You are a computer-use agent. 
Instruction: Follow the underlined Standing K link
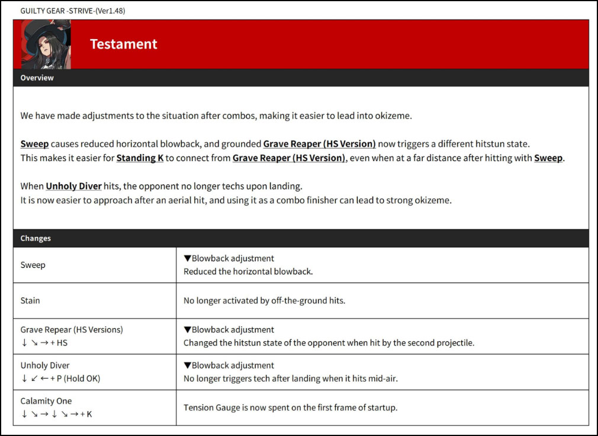pyautogui.click(x=140, y=158)
